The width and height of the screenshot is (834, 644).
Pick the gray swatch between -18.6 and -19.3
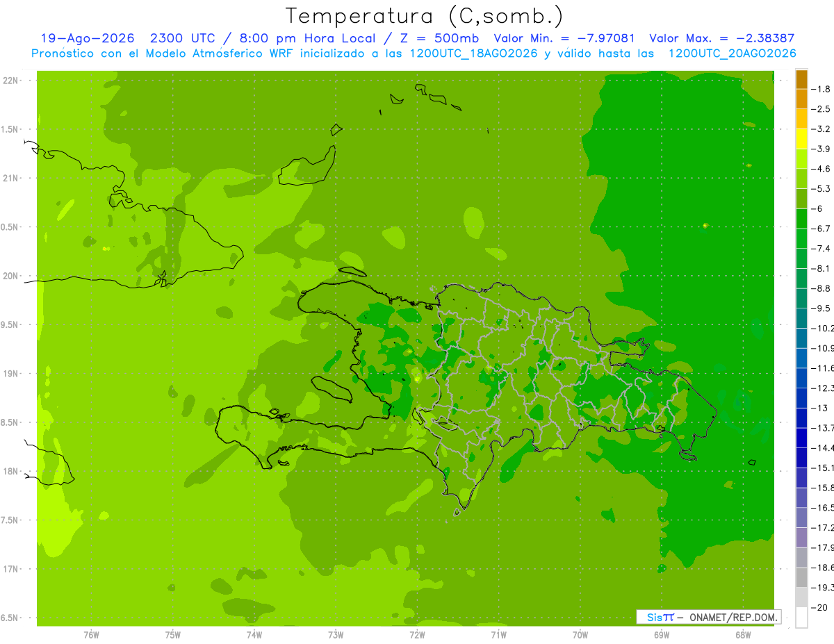click(x=801, y=577)
